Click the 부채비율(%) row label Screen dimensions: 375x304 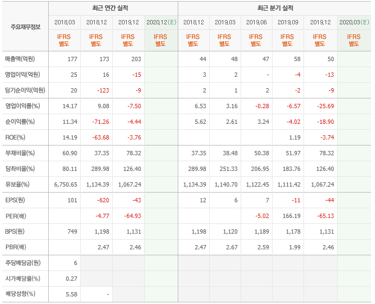[x=20, y=153]
